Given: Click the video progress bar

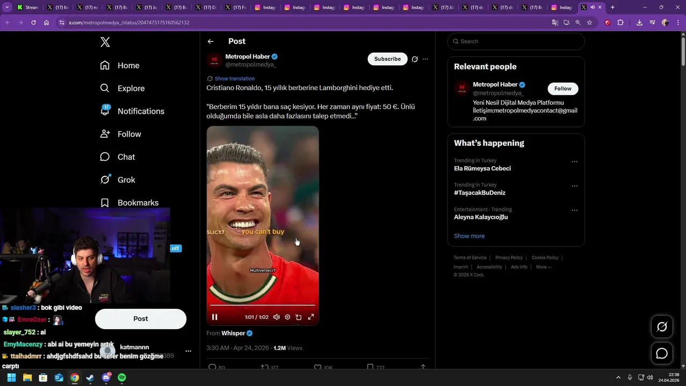Looking at the screenshot, I should coord(263,306).
